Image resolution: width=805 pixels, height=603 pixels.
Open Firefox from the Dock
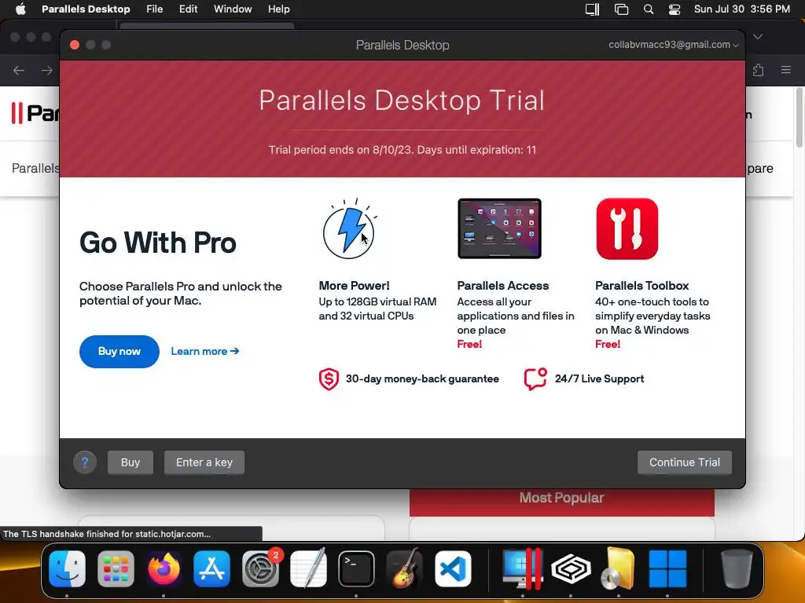(x=164, y=568)
